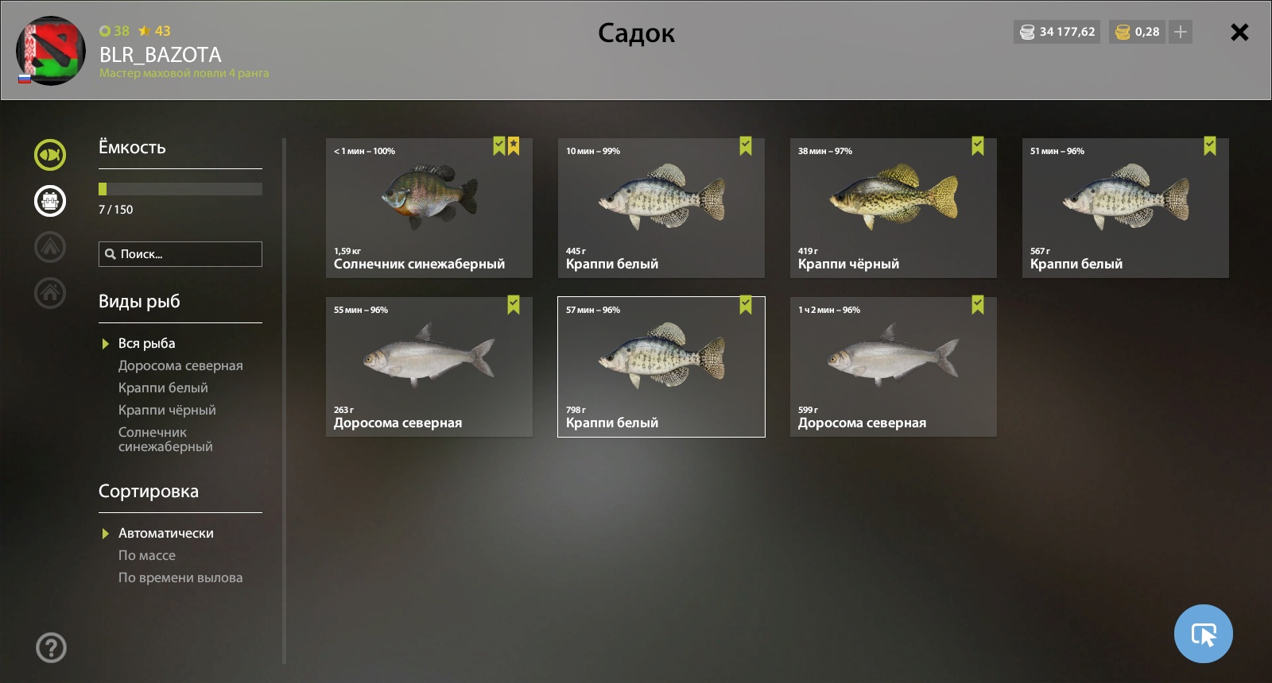Select the fish cage icon in sidebar
Image resolution: width=1272 pixels, height=683 pixels.
tap(50, 201)
